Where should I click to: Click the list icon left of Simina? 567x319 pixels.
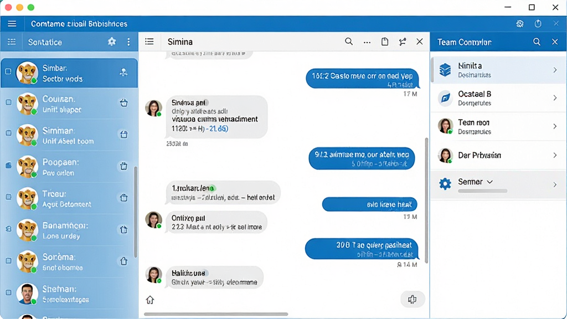pyautogui.click(x=150, y=42)
